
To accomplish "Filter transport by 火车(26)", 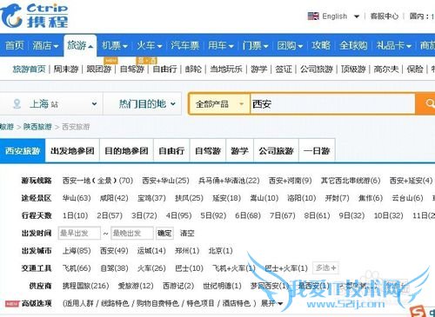I will 151,268.
